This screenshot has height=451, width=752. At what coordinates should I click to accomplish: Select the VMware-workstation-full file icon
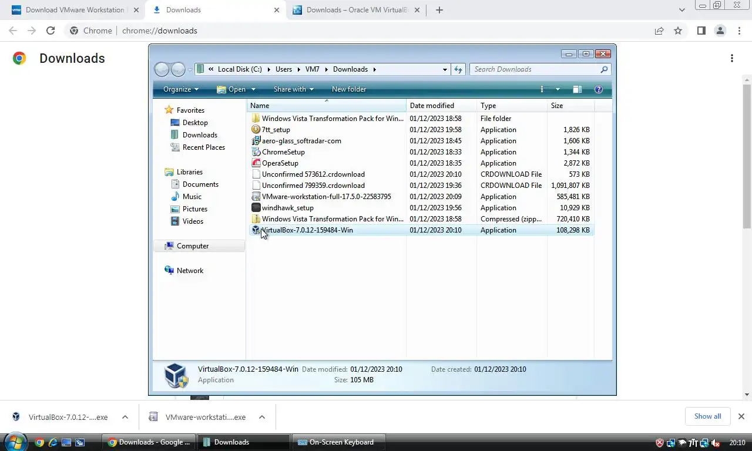[x=256, y=197]
